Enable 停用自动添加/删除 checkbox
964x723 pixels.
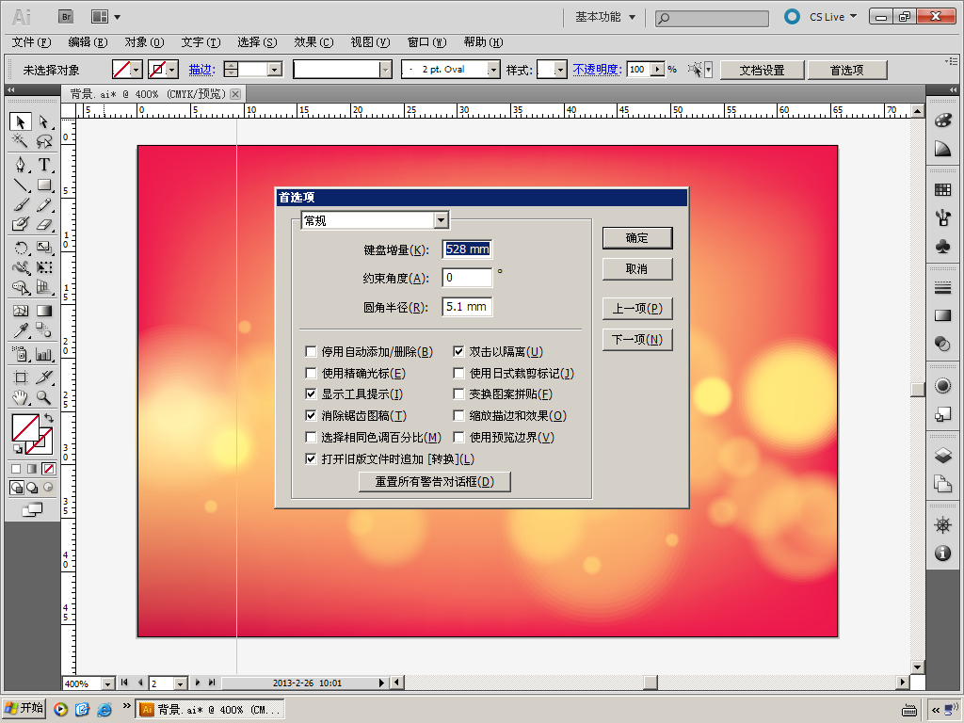[311, 352]
